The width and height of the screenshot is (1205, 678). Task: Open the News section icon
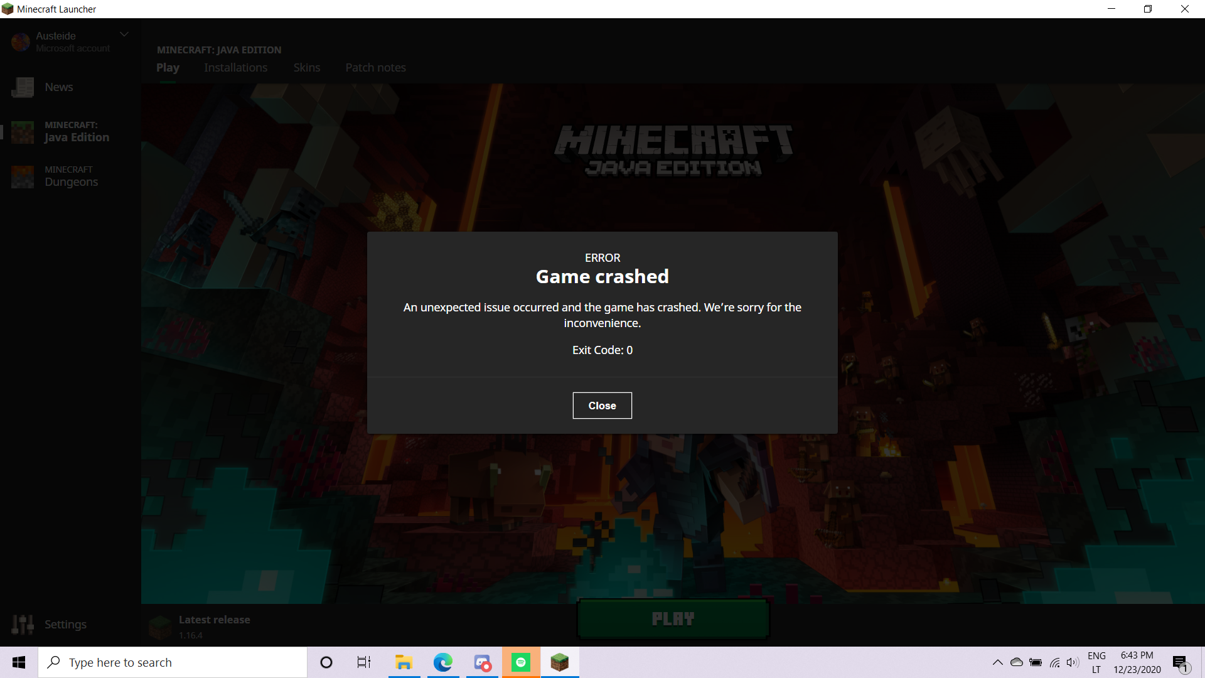point(23,87)
